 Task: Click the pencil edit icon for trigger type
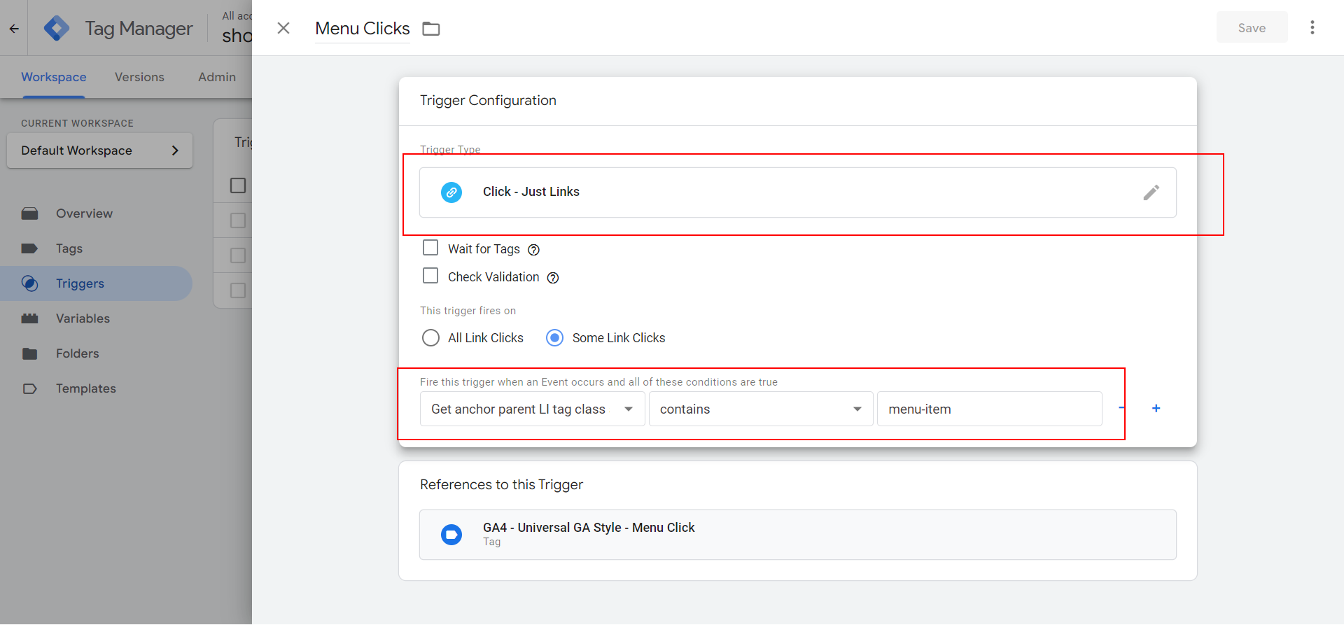pos(1151,192)
